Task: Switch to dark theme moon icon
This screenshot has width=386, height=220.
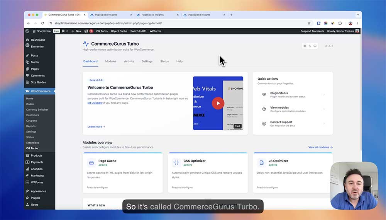Action: tap(310, 46)
